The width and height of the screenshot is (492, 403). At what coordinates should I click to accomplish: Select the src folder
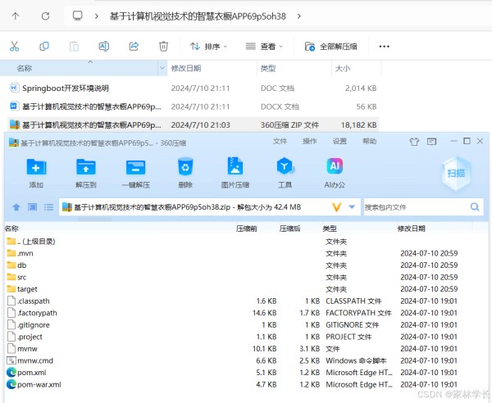point(16,277)
